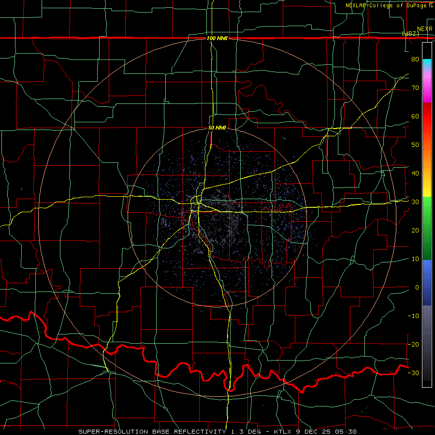Viewport: 435px width, 435px height.
Task: Click the 1.3 DEG elevation angle text
Action: point(247,432)
